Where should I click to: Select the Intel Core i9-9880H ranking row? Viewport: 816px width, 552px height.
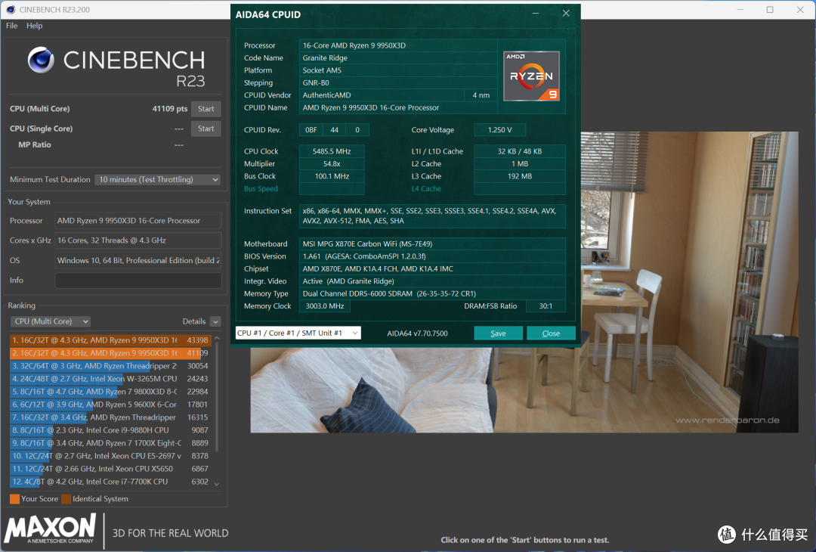(x=110, y=430)
